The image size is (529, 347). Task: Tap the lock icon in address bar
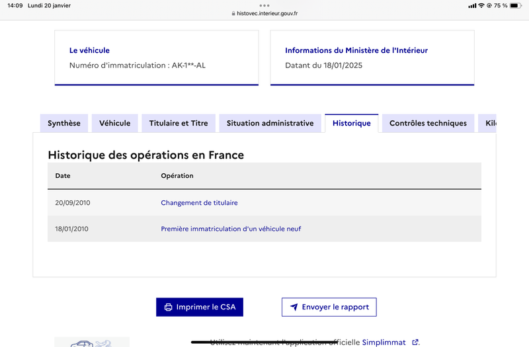coord(233,13)
